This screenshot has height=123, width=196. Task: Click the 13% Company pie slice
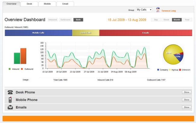[x=179, y=57]
